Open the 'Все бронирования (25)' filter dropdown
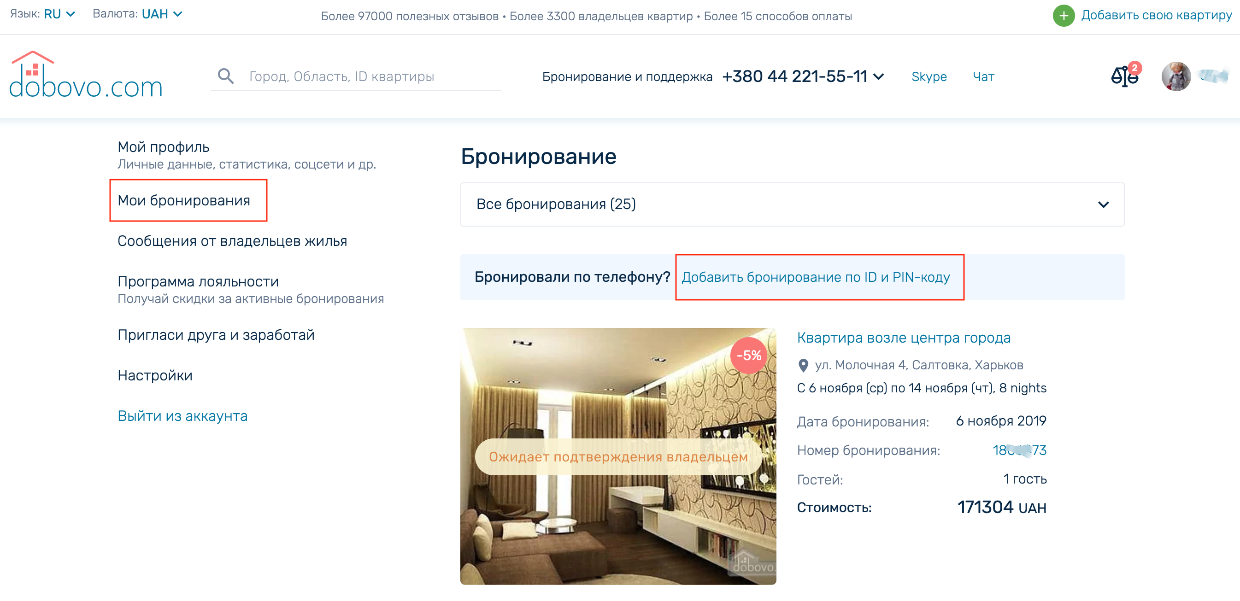 point(792,204)
